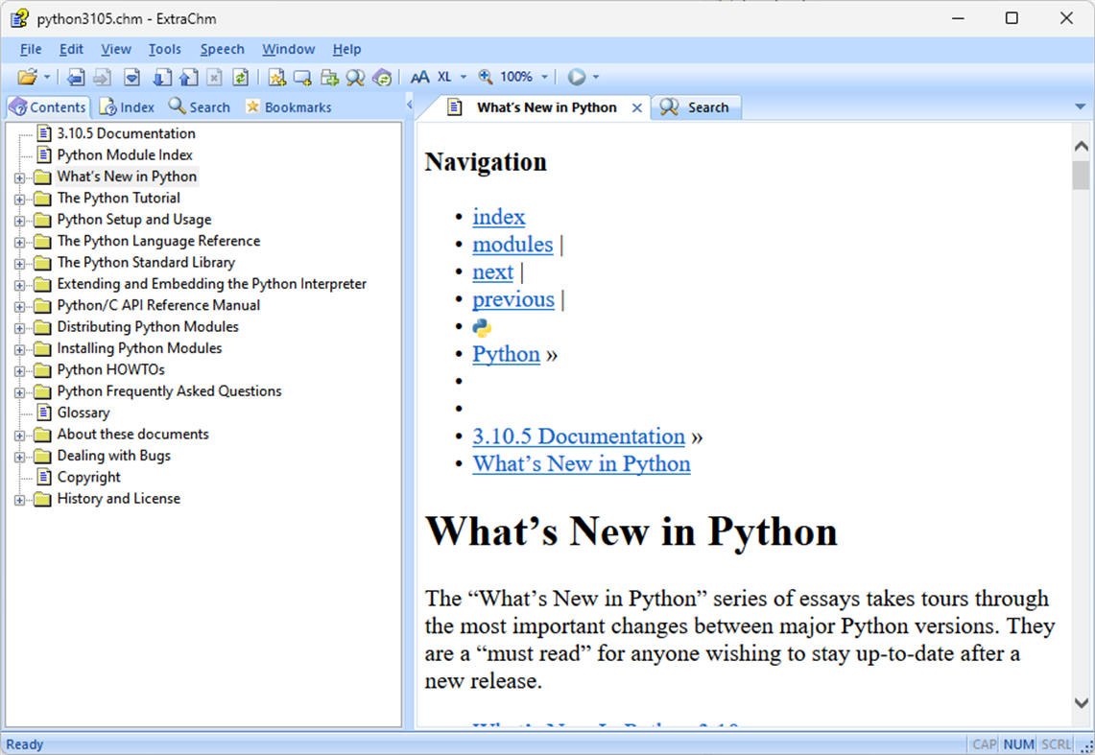Image resolution: width=1095 pixels, height=755 pixels.
Task: Click the forward navigation icon
Action: point(103,77)
